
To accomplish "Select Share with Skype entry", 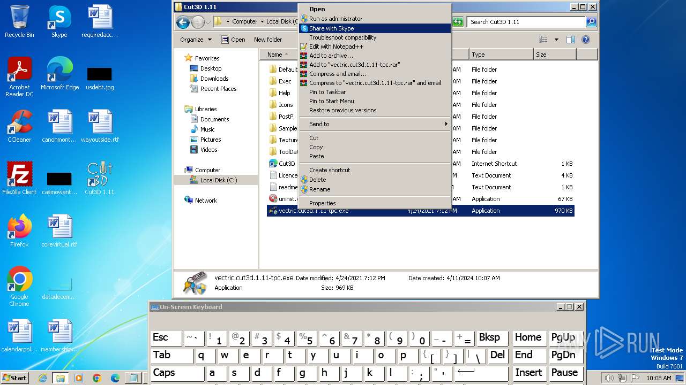I will pyautogui.click(x=375, y=28).
